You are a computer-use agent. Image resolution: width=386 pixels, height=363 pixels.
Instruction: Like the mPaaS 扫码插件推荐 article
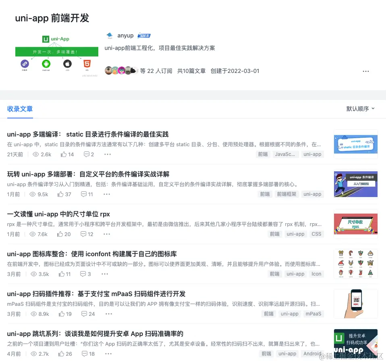[62, 314]
